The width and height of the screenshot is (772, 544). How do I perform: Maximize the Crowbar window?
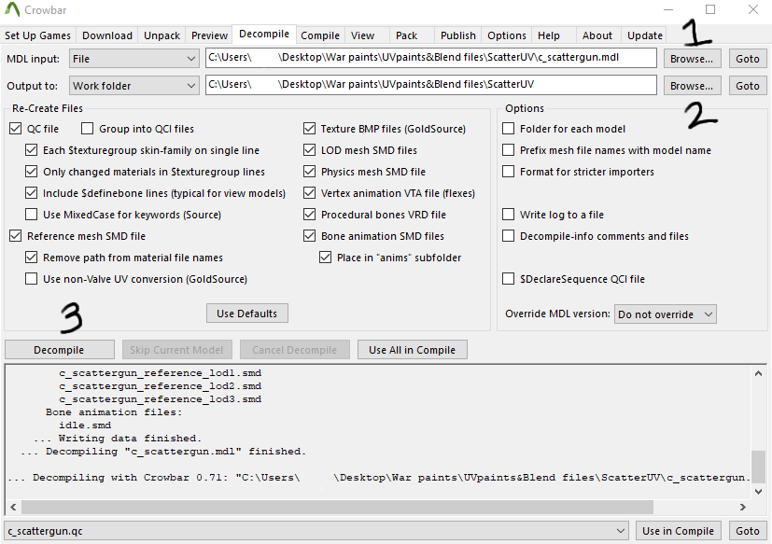(710, 10)
